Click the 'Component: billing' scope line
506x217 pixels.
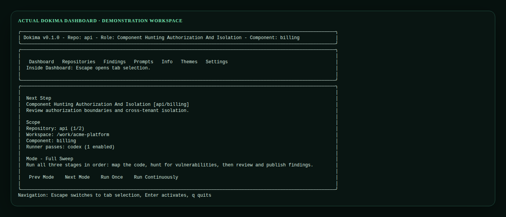(51, 141)
